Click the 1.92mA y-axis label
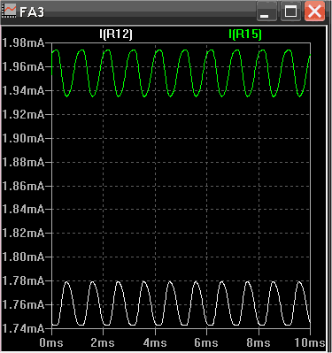 point(23,114)
